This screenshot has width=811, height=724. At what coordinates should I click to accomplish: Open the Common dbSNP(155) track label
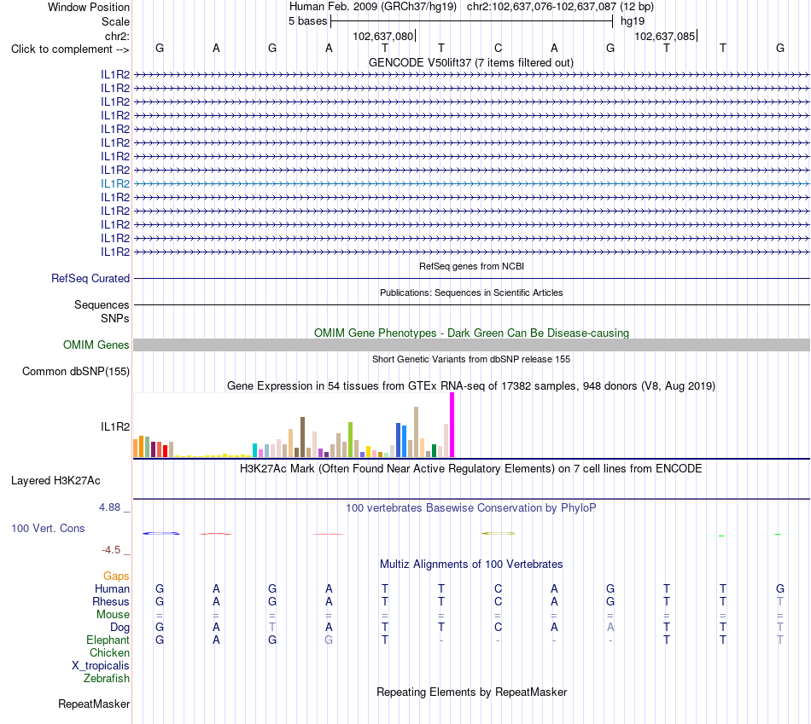pos(75,371)
